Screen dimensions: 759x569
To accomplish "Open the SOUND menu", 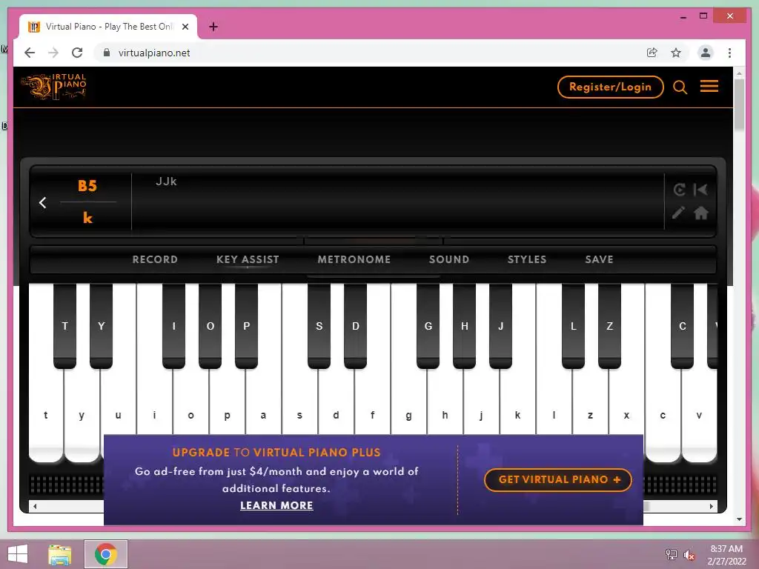I will (448, 259).
